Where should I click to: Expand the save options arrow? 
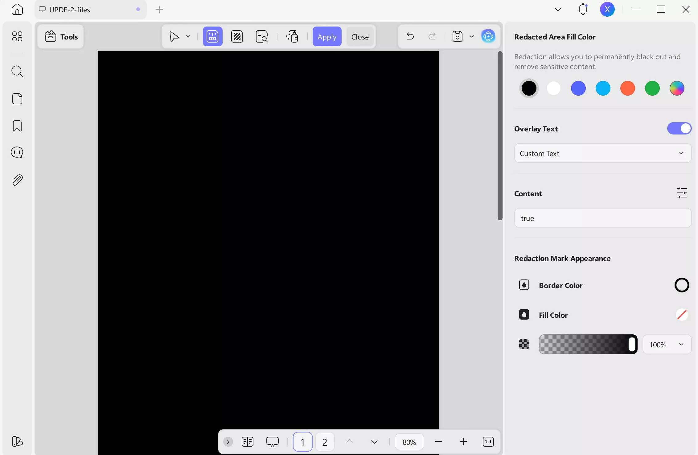pyautogui.click(x=471, y=36)
